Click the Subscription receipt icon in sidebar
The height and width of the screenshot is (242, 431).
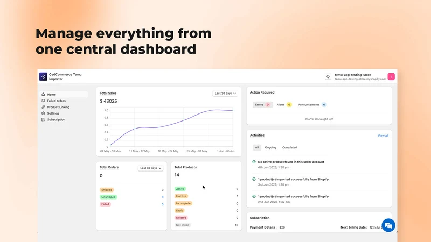(x=43, y=119)
